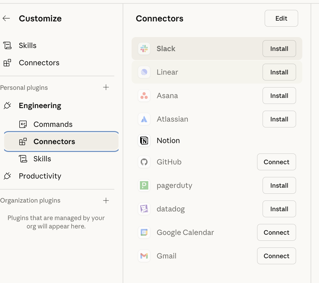
Task: Install the datadog connector
Action: click(x=279, y=209)
